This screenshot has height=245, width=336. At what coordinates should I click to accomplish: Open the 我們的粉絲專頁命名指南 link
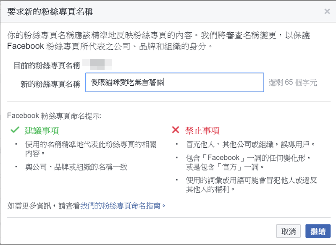point(121,206)
